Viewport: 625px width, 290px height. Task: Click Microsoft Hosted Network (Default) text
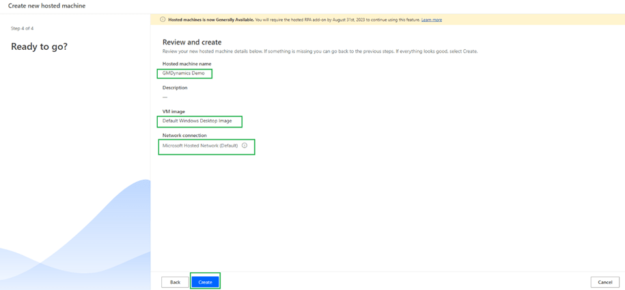click(200, 145)
